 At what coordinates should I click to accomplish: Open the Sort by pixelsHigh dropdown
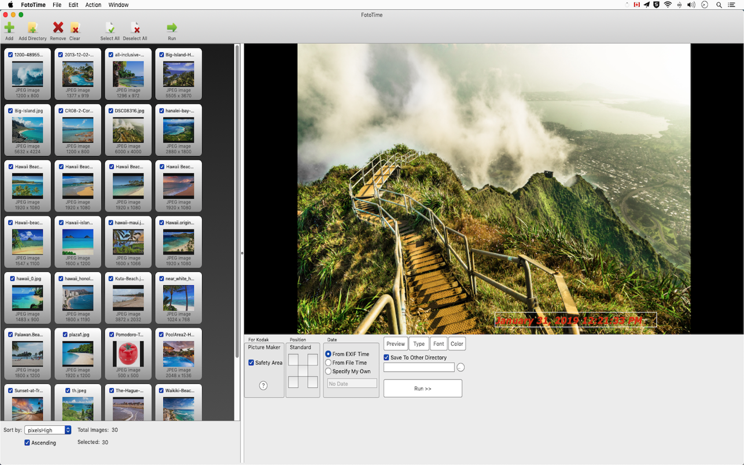(47, 430)
